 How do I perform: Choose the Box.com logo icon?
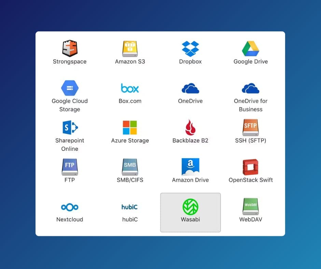pos(130,88)
